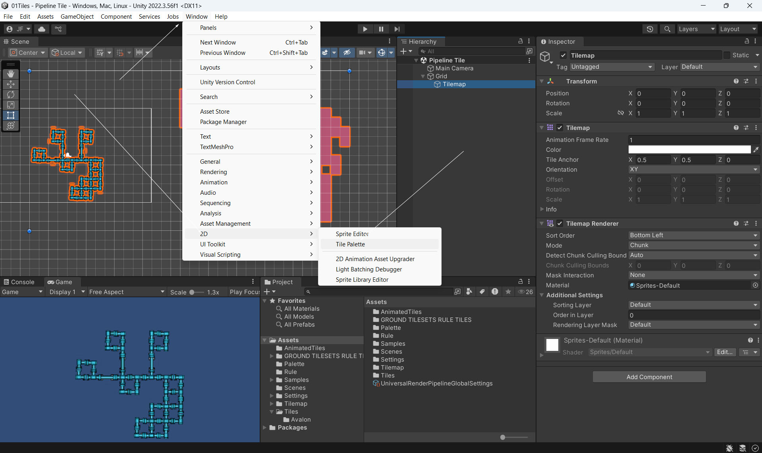Disable the Tilemap Renderer component checkbox
Screen dimensions: 762x453
click(x=560, y=223)
